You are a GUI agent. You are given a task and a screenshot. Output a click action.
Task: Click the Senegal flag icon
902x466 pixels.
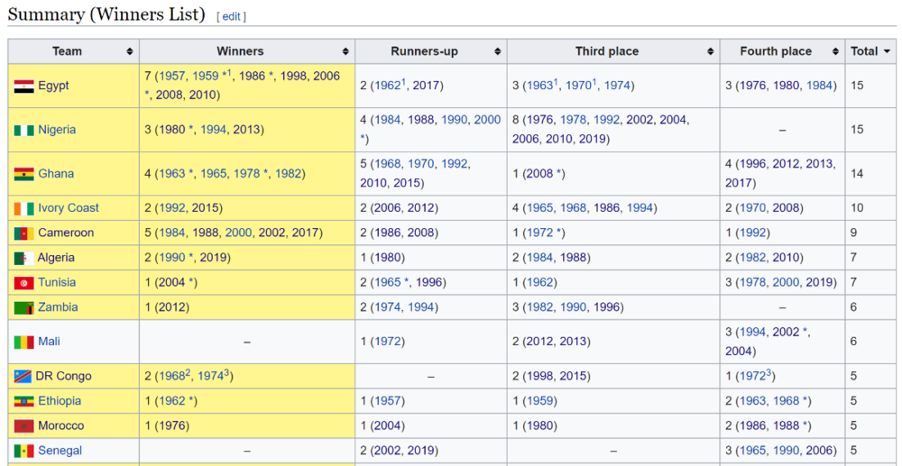tap(23, 451)
